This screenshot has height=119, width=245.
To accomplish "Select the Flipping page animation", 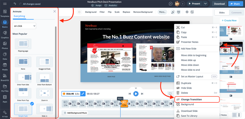I will [x=23, y=45].
